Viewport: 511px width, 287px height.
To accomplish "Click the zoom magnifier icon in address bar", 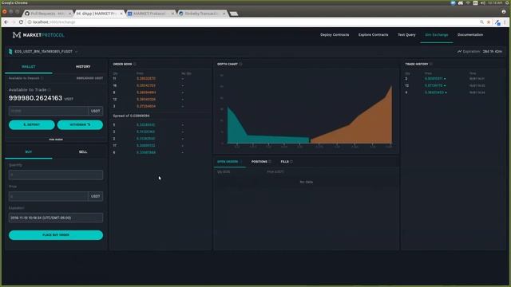I will [x=481, y=22].
